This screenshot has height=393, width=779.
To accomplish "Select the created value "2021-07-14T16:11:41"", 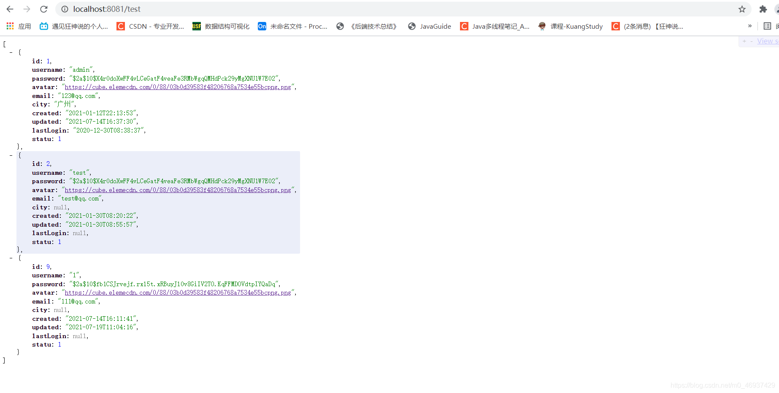I will pos(101,319).
